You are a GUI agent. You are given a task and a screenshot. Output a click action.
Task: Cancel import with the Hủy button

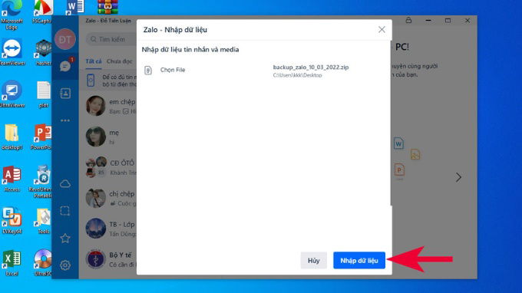(x=314, y=261)
